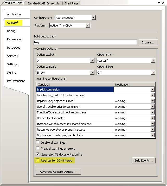
Task: Open notification dropdown for Recursive operator row
Action: tap(153, 130)
